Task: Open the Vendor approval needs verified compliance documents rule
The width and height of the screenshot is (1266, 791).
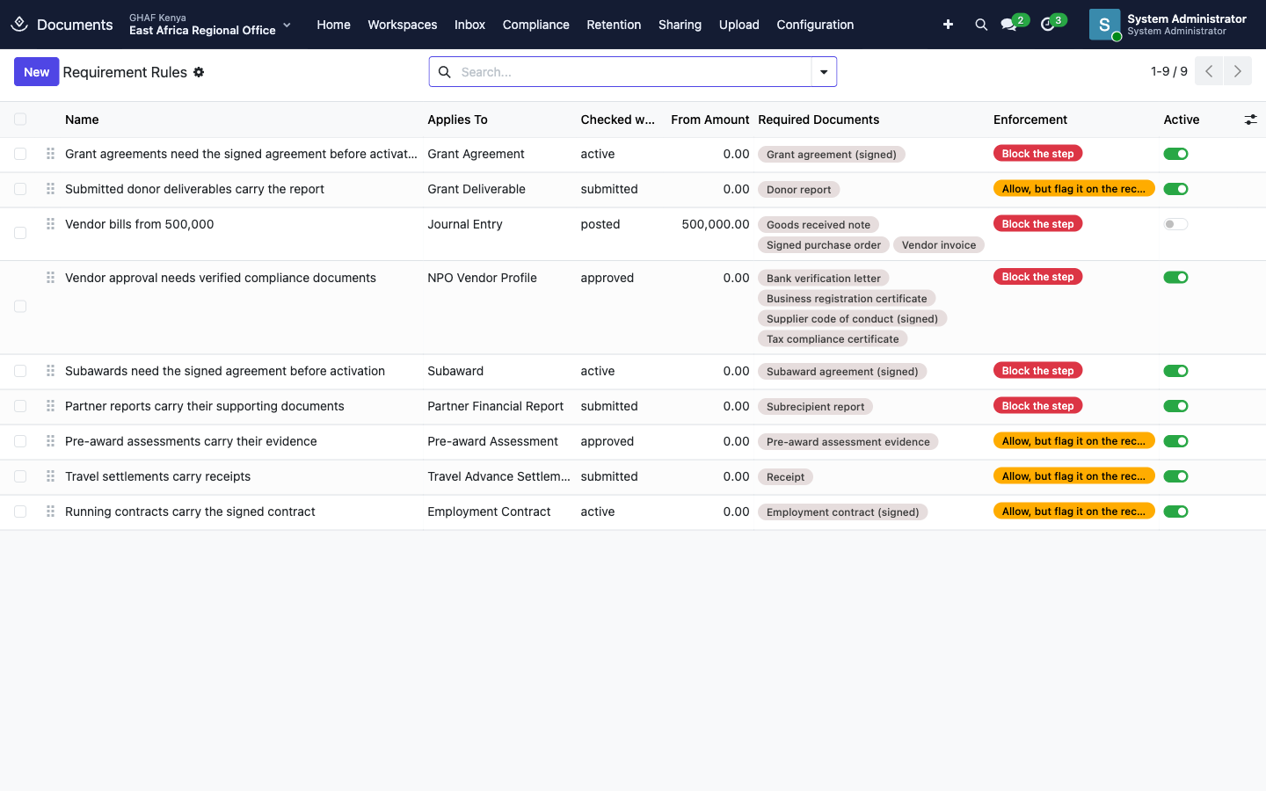Action: pyautogui.click(x=221, y=278)
